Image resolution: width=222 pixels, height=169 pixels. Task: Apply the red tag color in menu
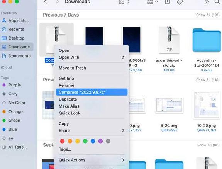[x=62, y=141]
